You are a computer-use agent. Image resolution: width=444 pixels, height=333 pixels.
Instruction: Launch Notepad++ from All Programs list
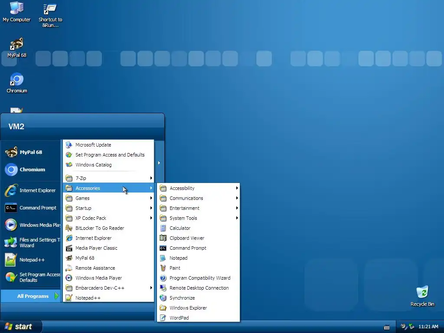pyautogui.click(x=108, y=298)
